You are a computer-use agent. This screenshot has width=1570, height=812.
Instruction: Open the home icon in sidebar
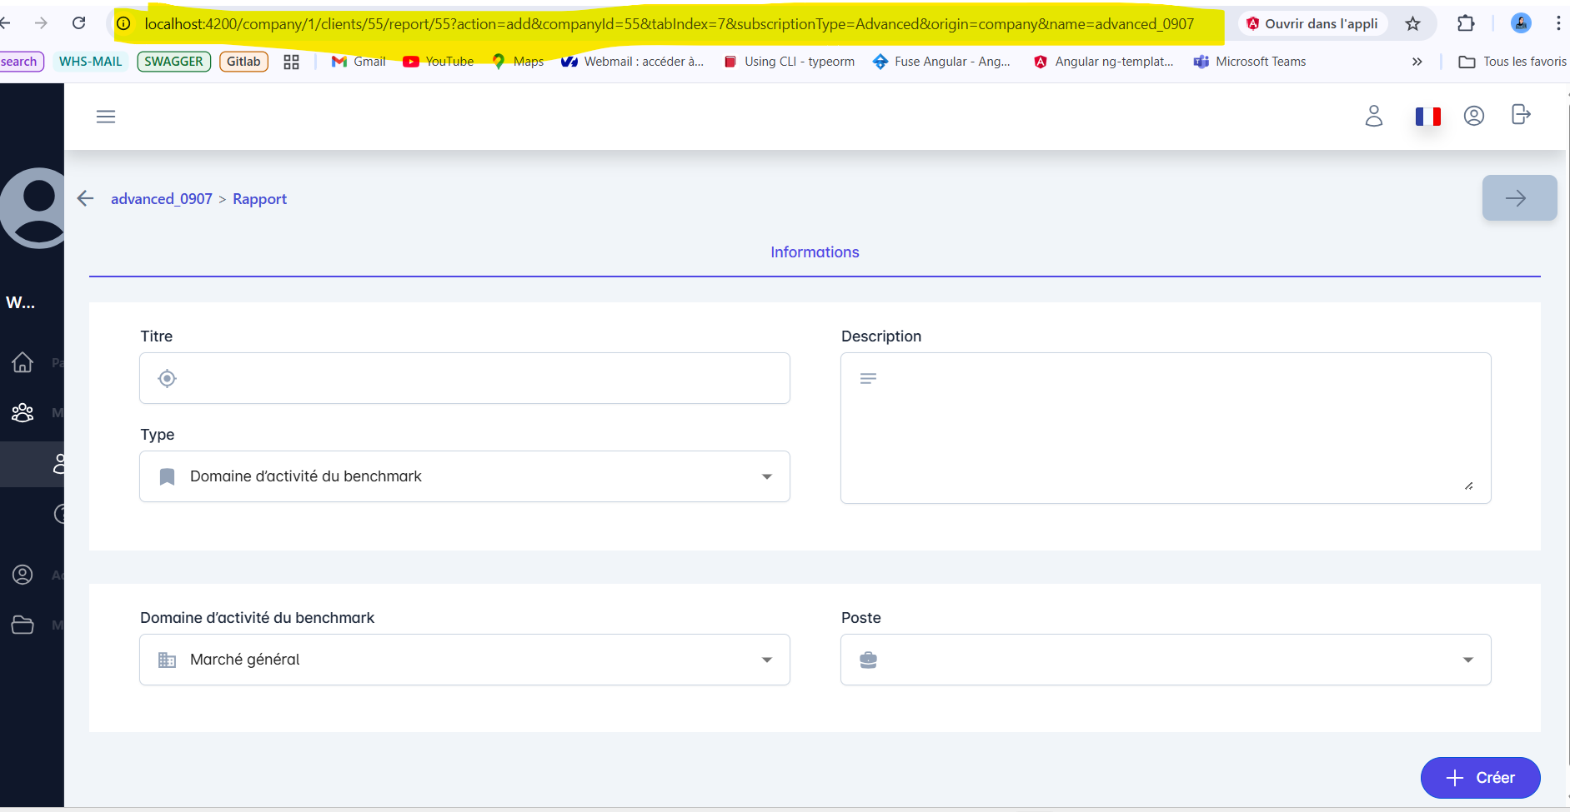pos(23,362)
